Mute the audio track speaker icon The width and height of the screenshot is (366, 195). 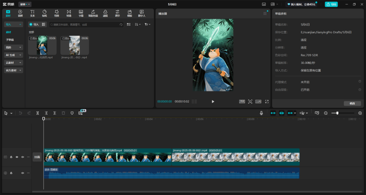23,173
